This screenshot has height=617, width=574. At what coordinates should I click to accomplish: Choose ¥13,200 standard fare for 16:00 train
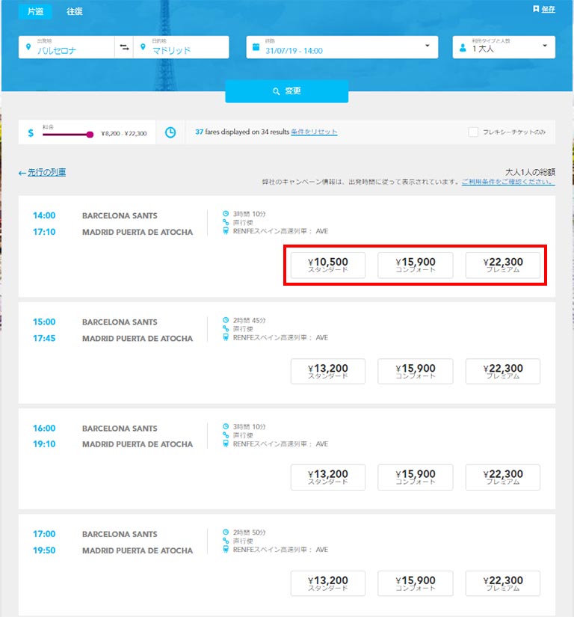(x=328, y=477)
